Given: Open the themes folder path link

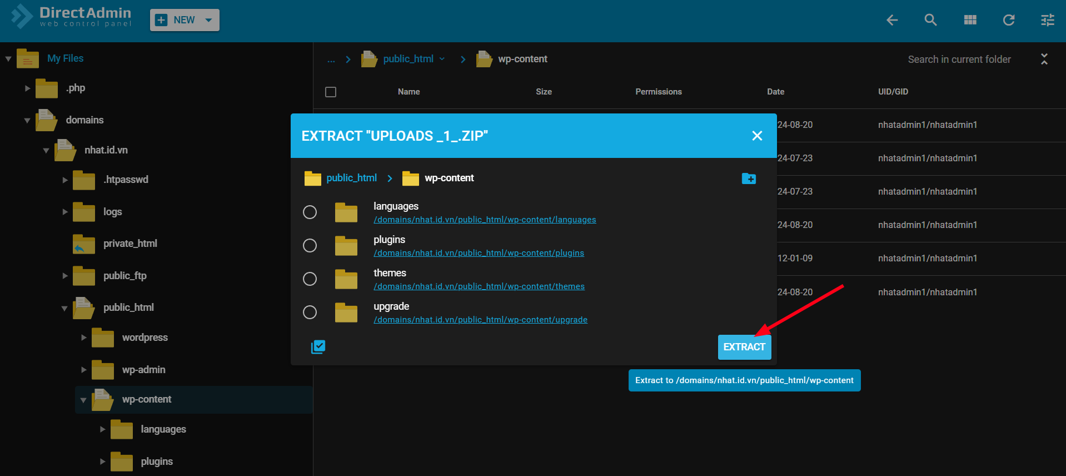Looking at the screenshot, I should click(x=479, y=286).
